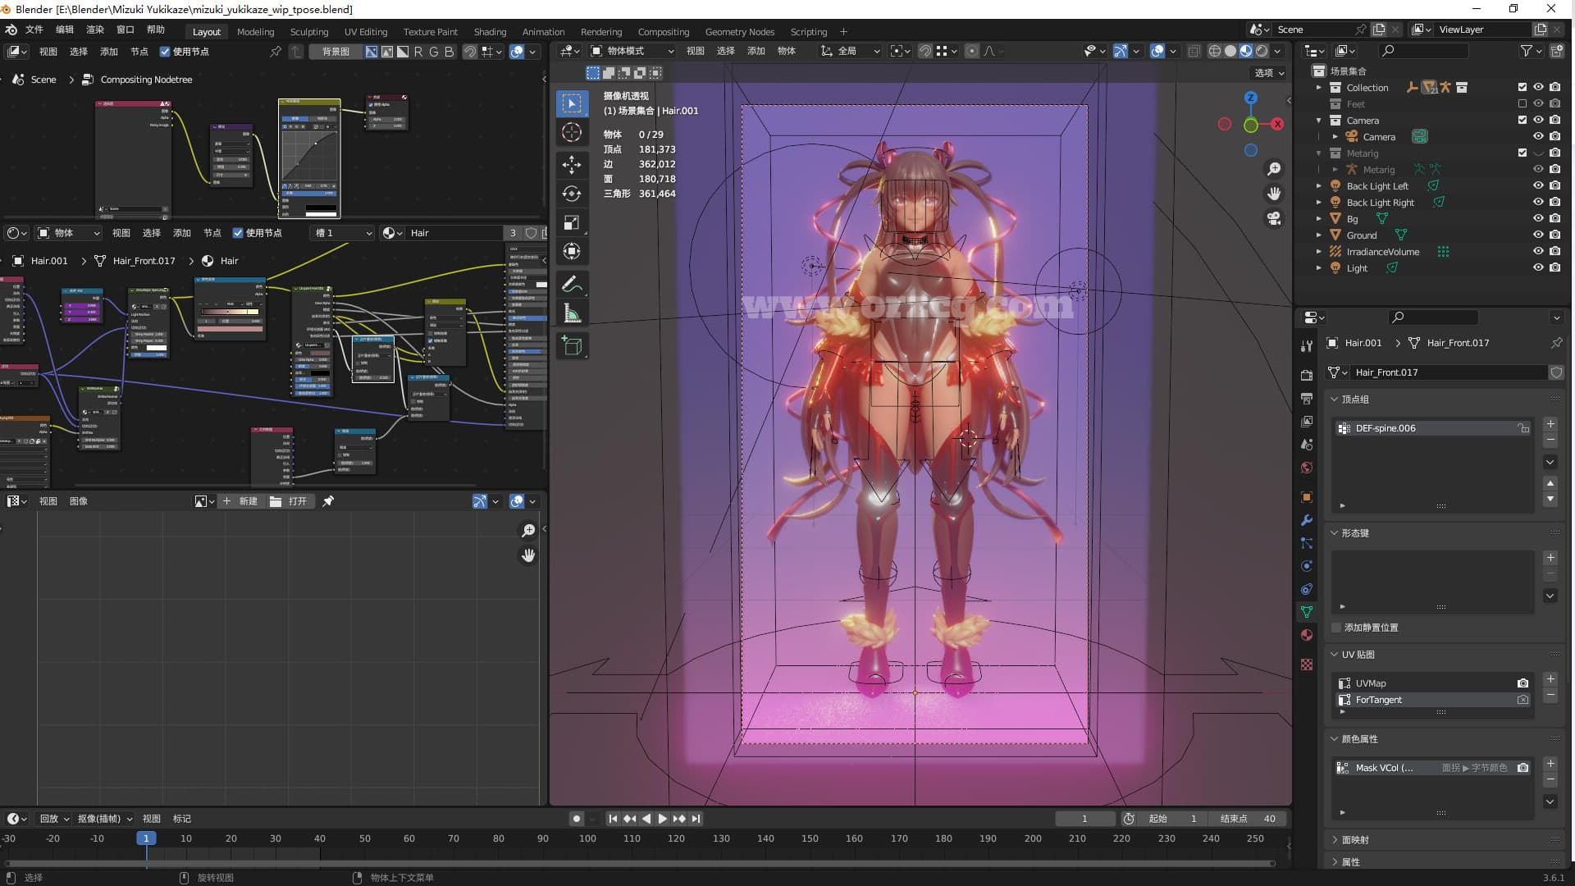Expand the Collection item in outliner

(1319, 88)
